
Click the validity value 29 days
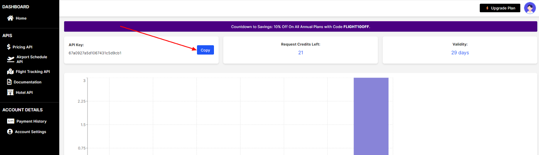click(x=460, y=53)
